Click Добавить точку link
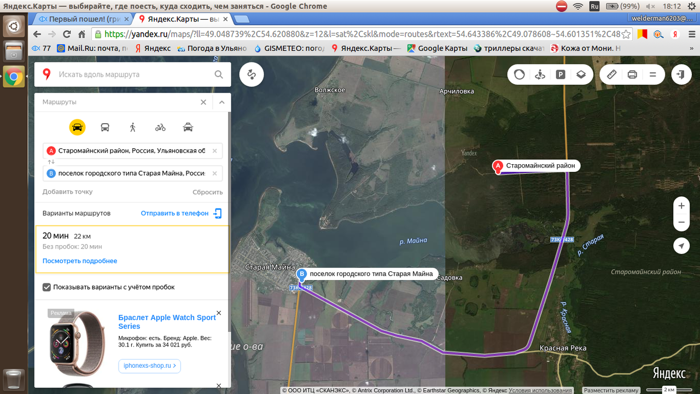The image size is (700, 394). (68, 192)
